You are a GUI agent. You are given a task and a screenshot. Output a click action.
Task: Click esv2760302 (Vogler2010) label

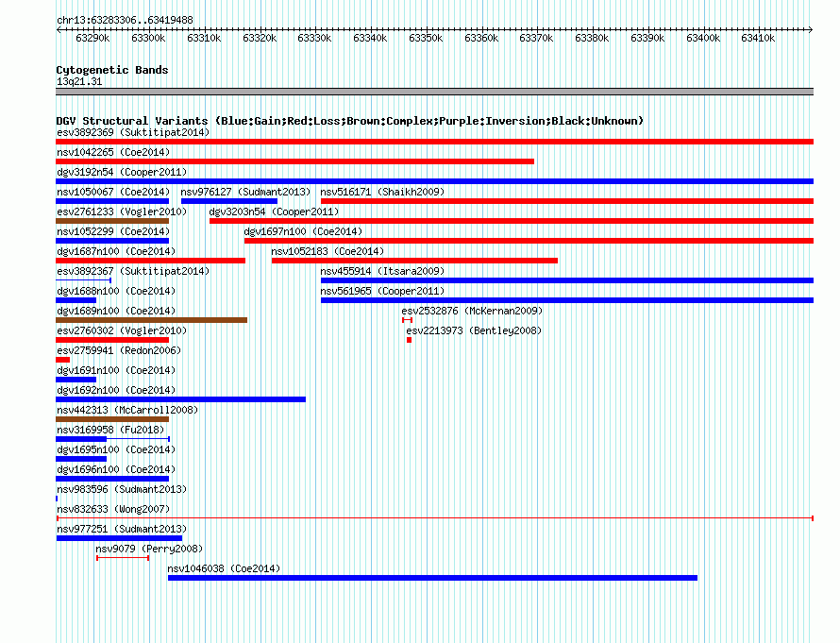(122, 330)
